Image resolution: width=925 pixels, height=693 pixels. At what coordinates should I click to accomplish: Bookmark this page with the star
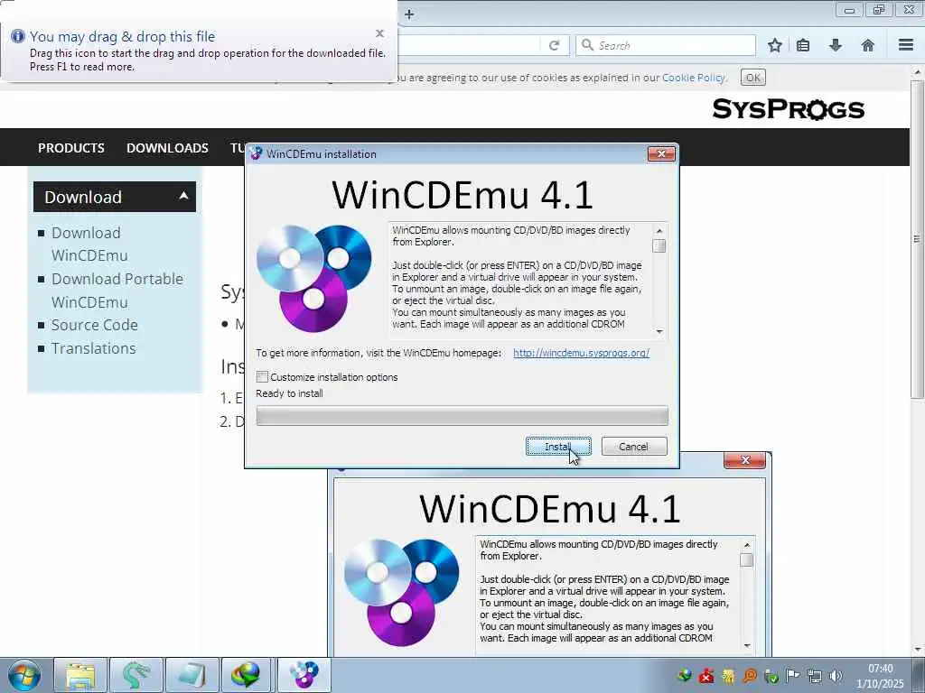click(774, 45)
